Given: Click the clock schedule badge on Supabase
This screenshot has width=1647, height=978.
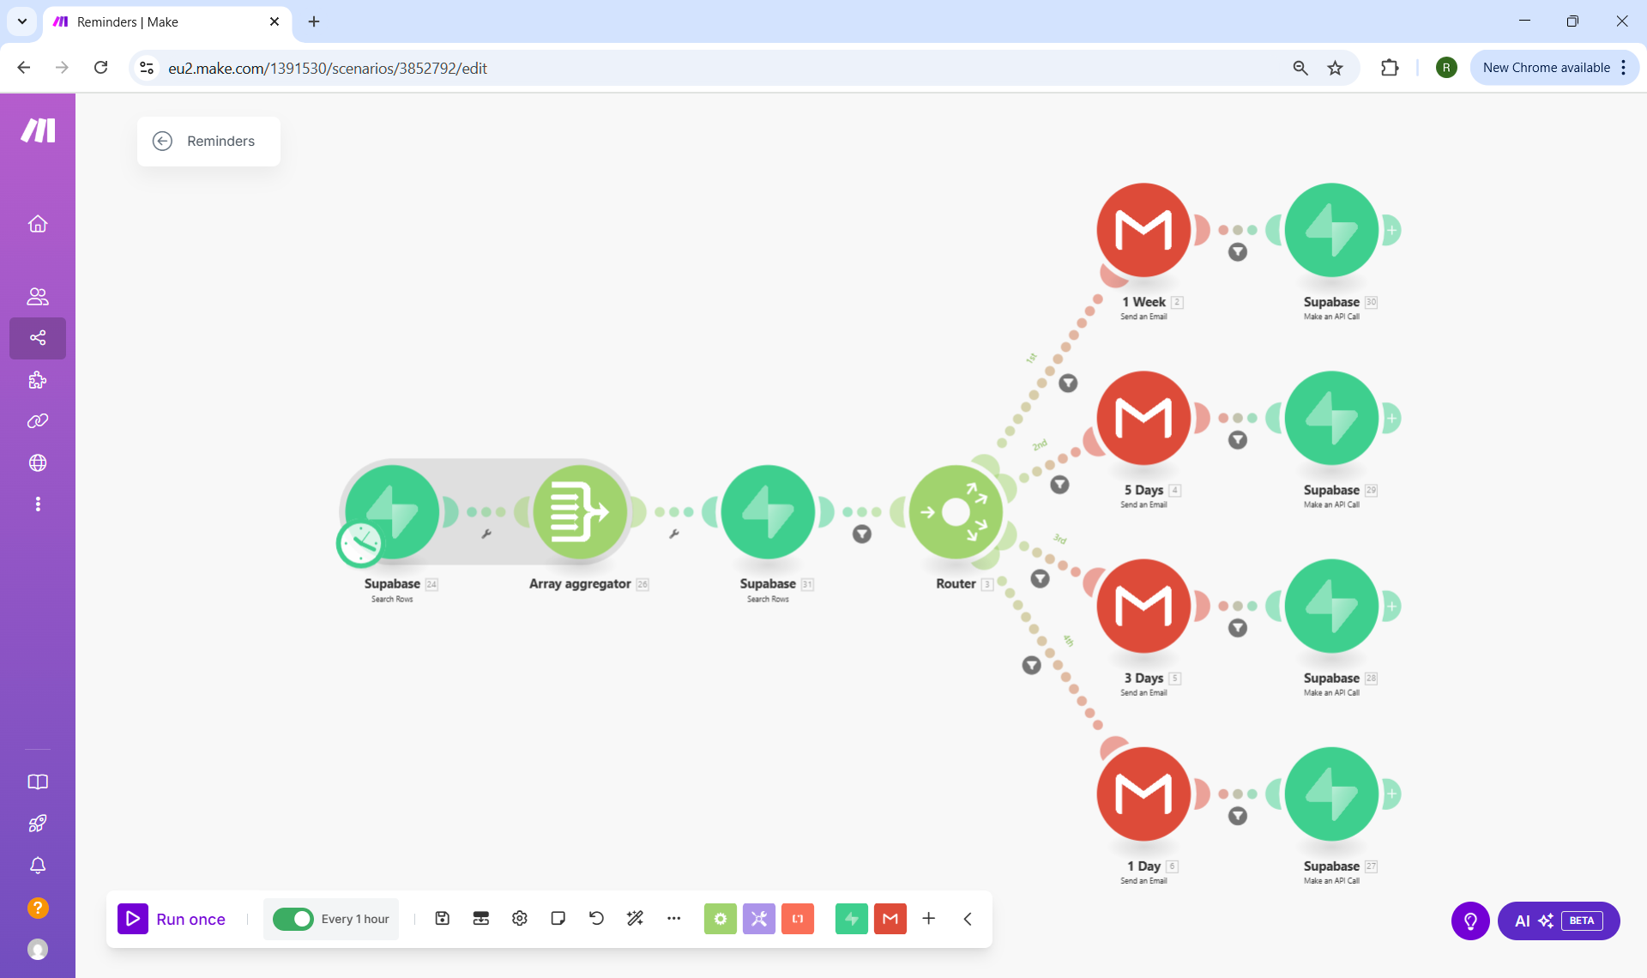Looking at the screenshot, I should pos(360,544).
